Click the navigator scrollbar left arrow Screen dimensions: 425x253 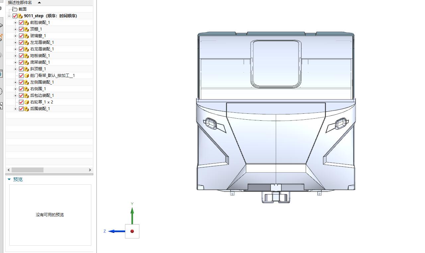tap(9, 170)
